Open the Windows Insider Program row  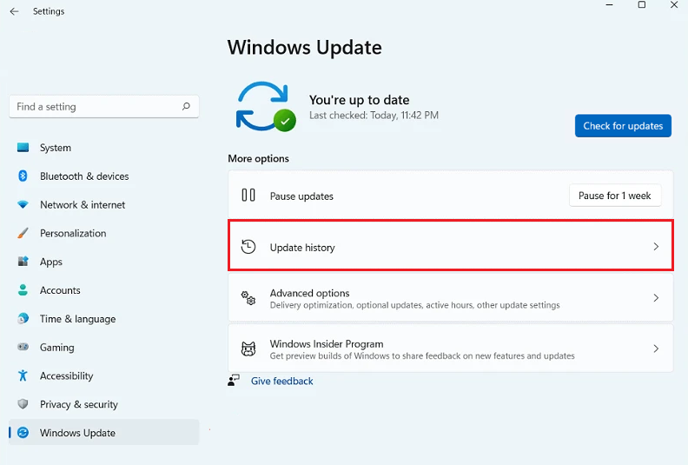click(x=451, y=349)
